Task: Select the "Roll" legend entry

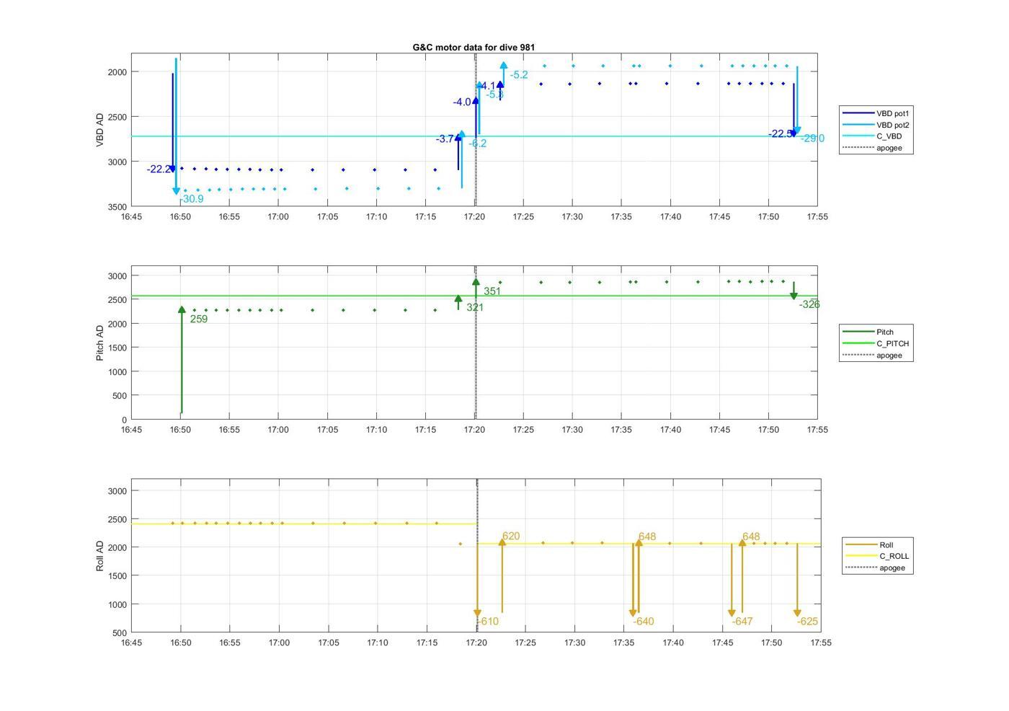Action: coord(870,544)
